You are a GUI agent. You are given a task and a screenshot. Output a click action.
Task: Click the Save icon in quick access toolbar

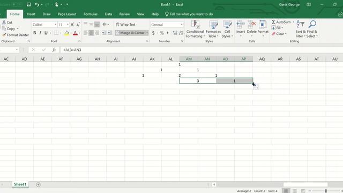pos(28,5)
